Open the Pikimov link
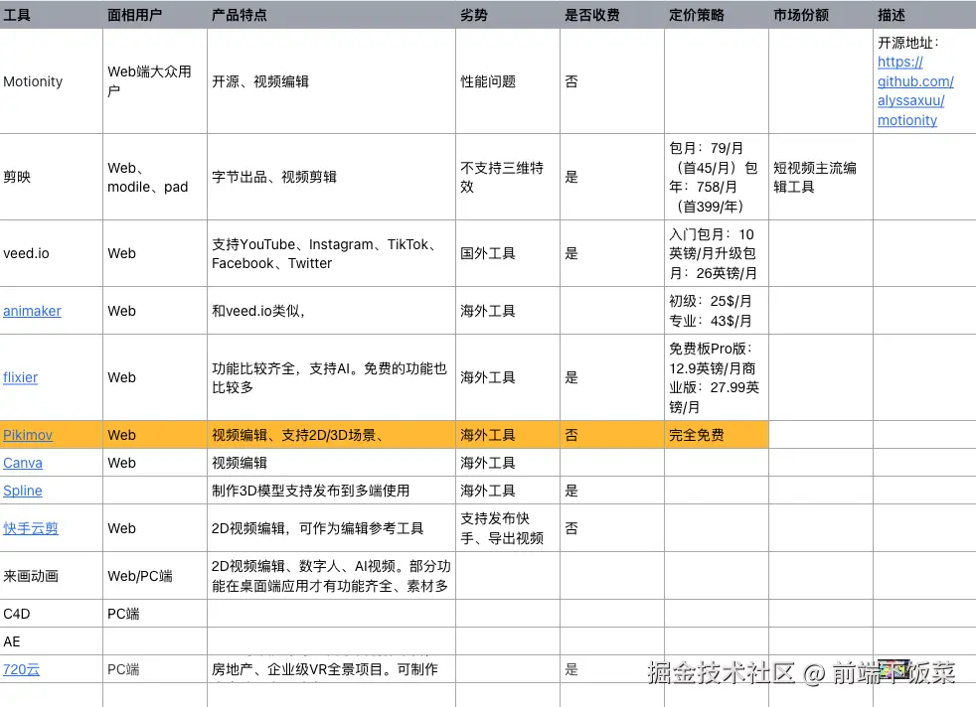Image resolution: width=976 pixels, height=707 pixels. (x=28, y=435)
